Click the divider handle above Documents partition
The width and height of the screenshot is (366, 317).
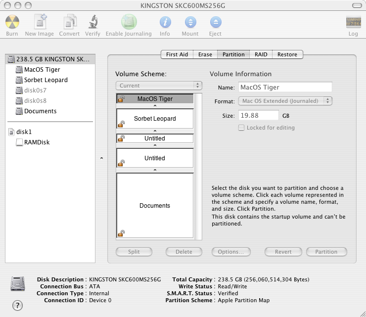[x=155, y=170]
